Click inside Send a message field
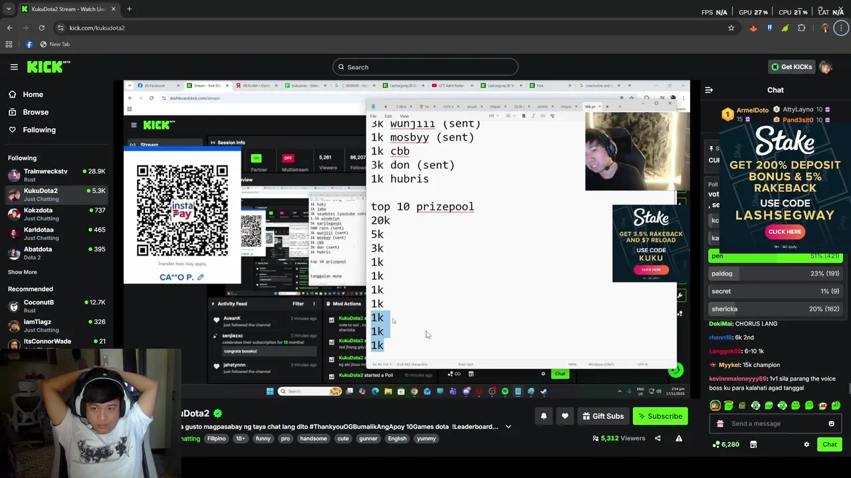 (x=775, y=424)
